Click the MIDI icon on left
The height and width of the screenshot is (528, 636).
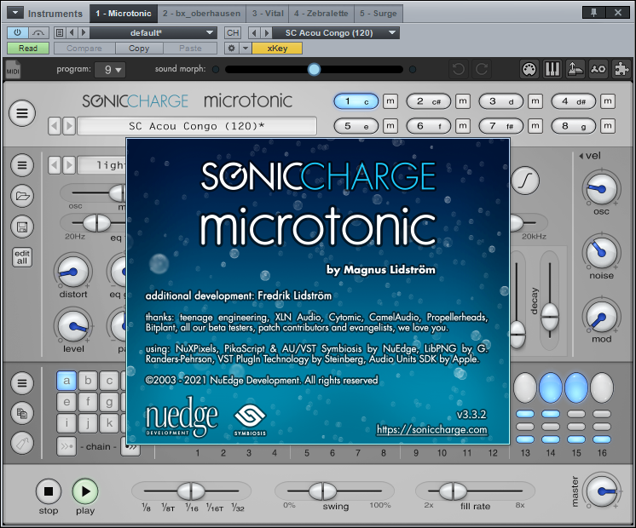(13, 70)
